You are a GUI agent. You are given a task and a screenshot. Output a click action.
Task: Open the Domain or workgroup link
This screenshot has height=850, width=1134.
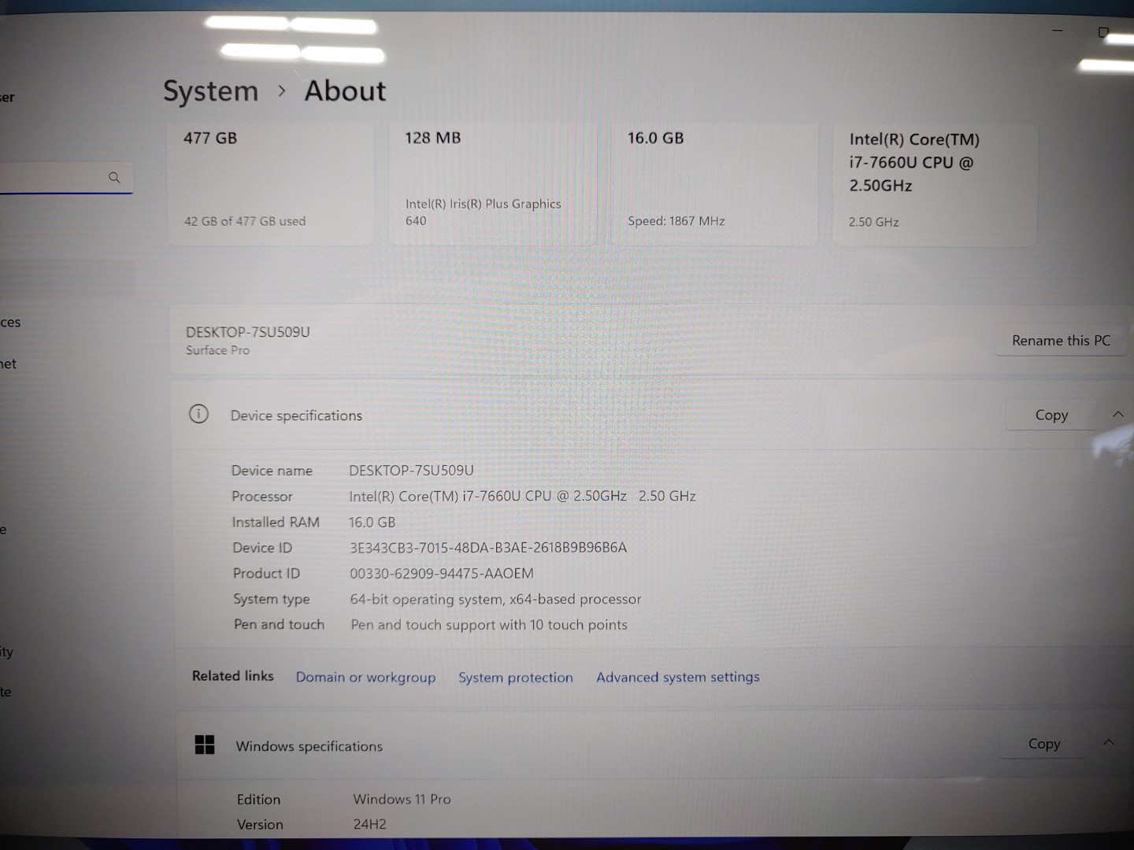365,677
